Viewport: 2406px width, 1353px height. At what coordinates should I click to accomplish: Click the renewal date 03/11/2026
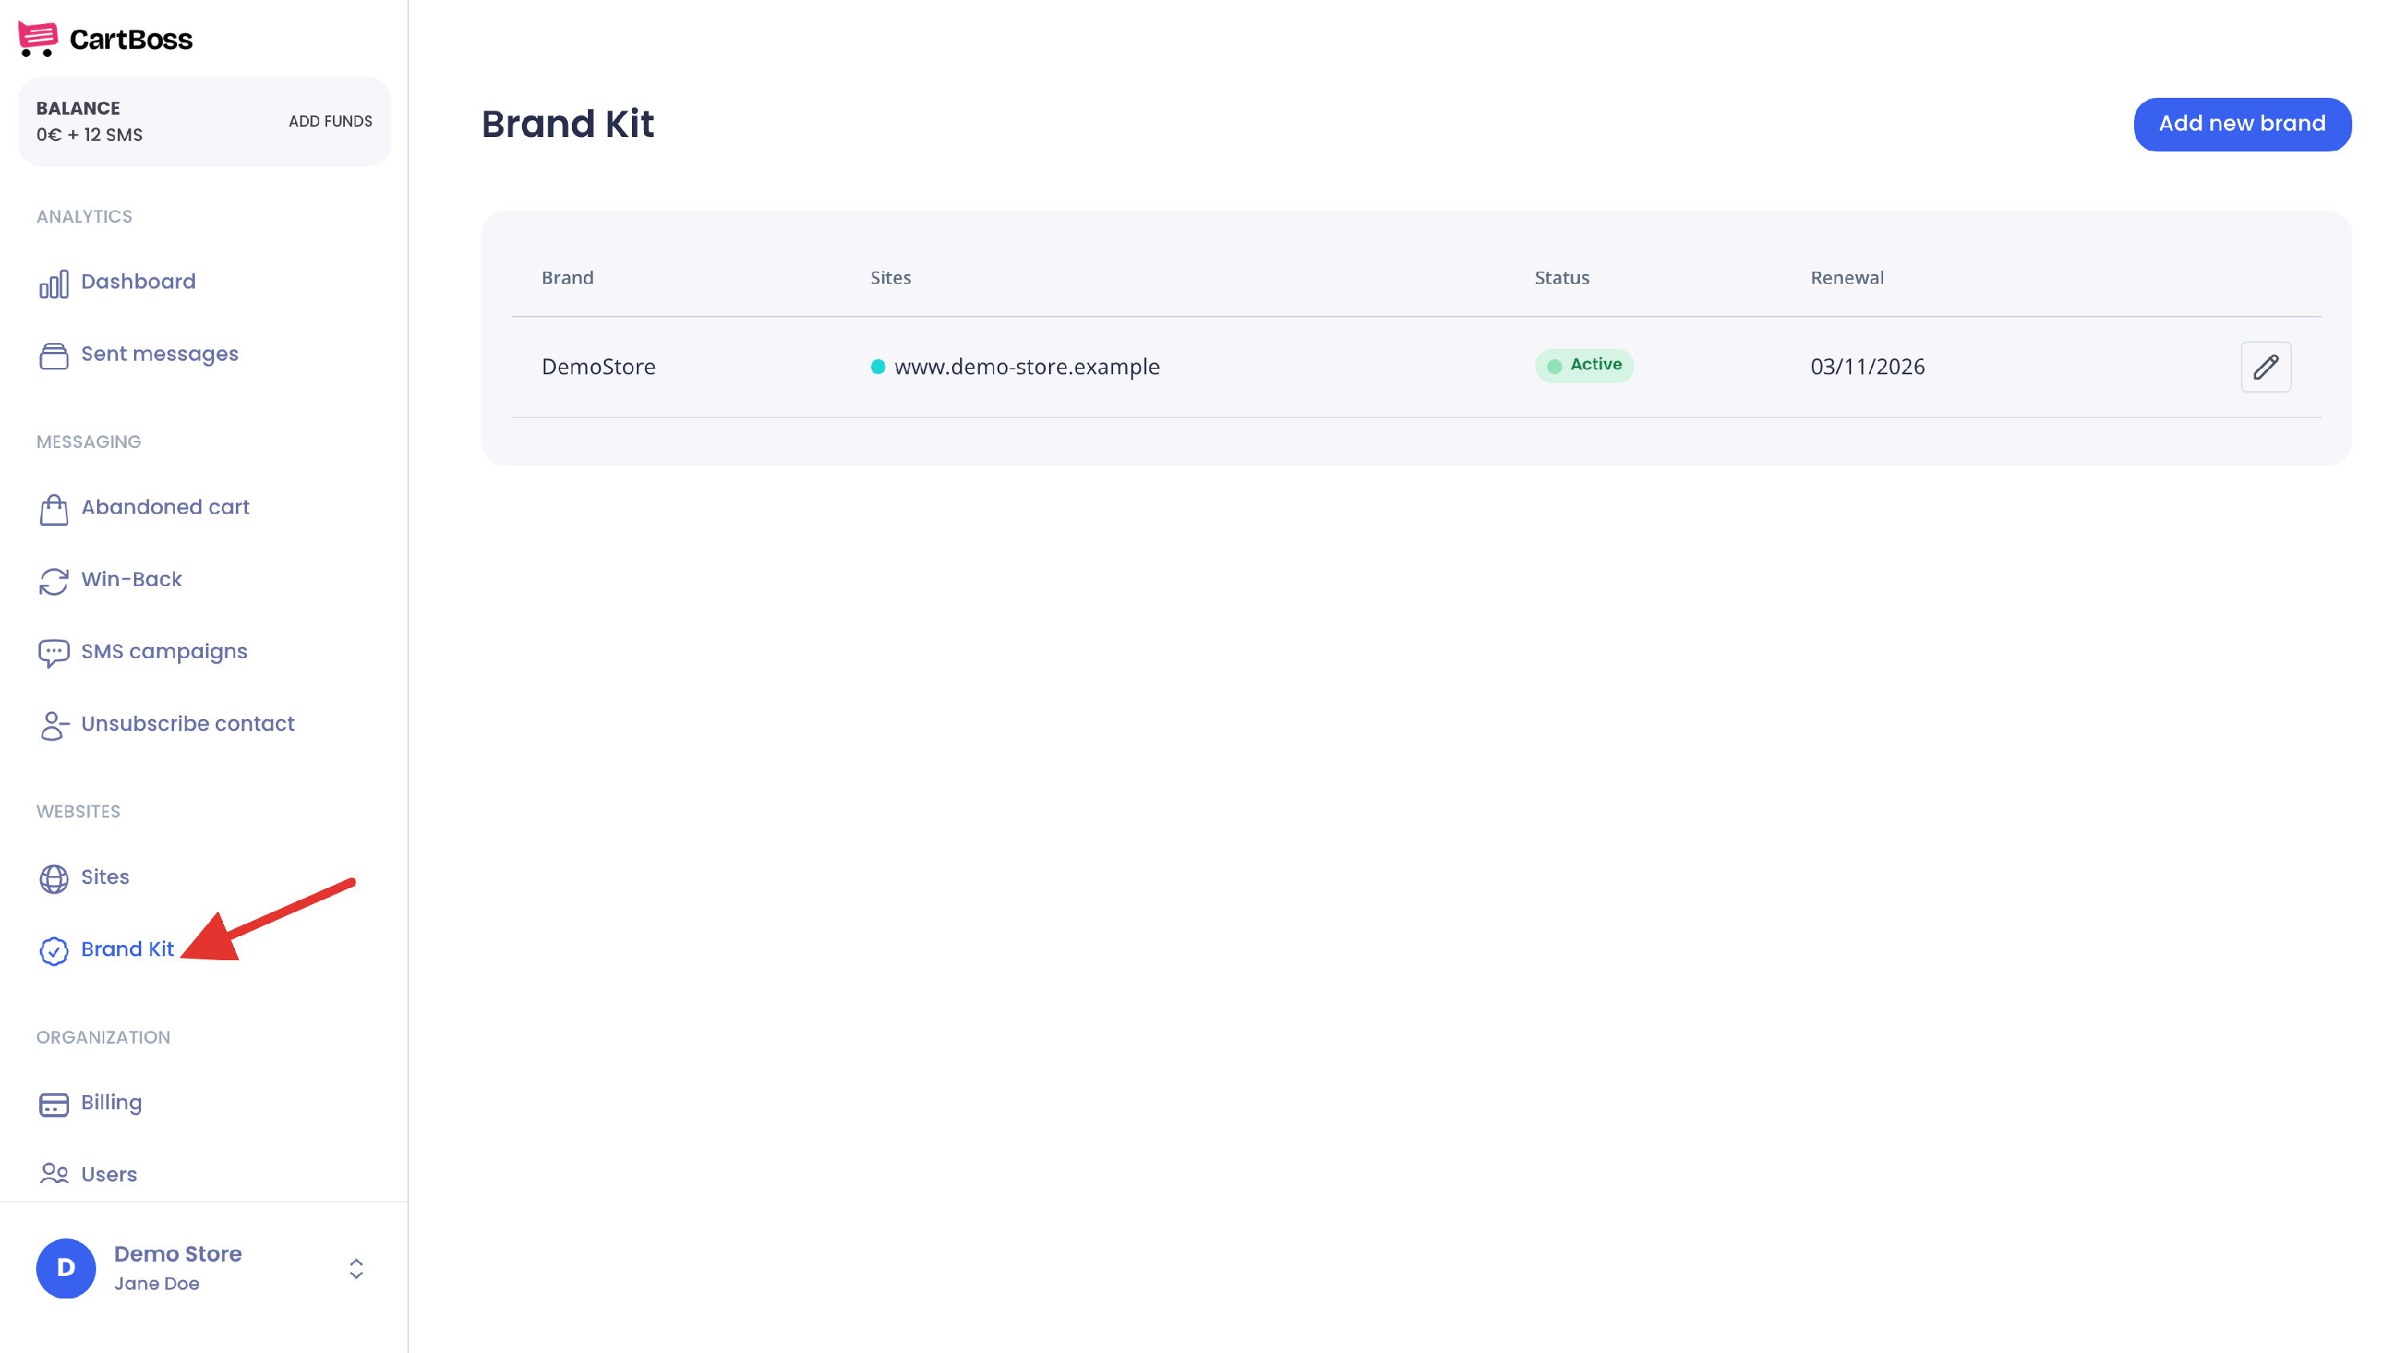(x=1867, y=367)
